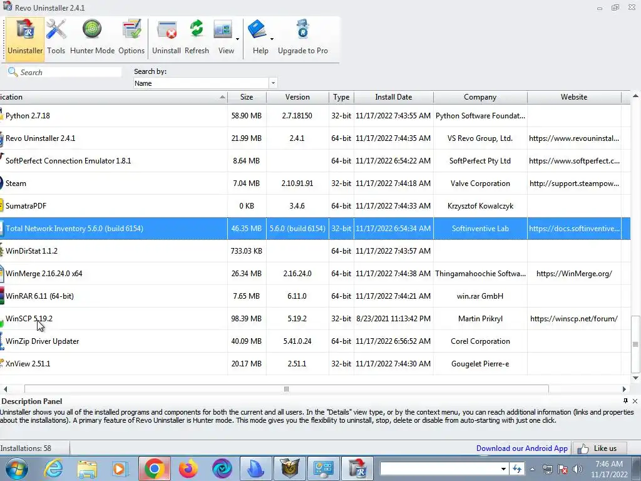This screenshot has width=641, height=481.
Task: Open the Tools section
Action: click(x=56, y=38)
